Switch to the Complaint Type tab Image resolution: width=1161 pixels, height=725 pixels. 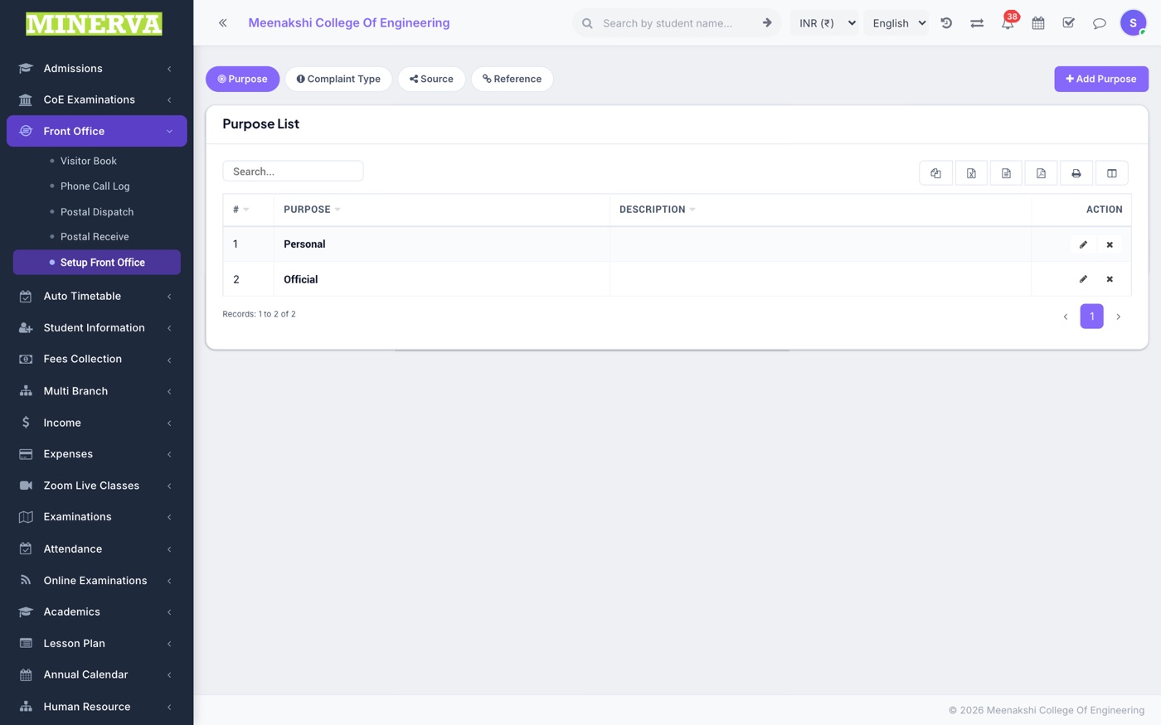[x=338, y=79]
